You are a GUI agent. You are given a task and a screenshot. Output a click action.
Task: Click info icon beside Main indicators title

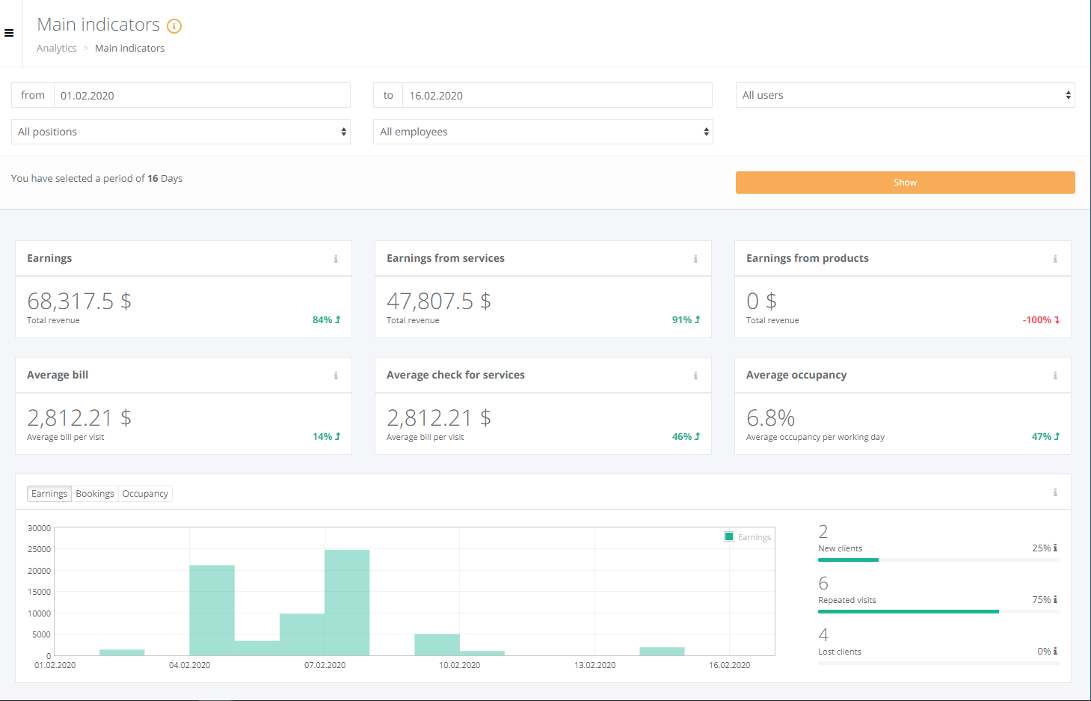pyautogui.click(x=174, y=26)
